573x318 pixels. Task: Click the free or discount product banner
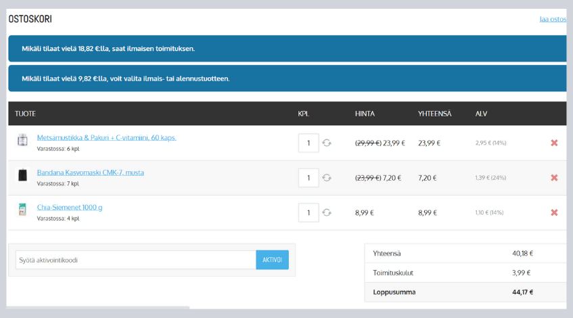click(287, 78)
